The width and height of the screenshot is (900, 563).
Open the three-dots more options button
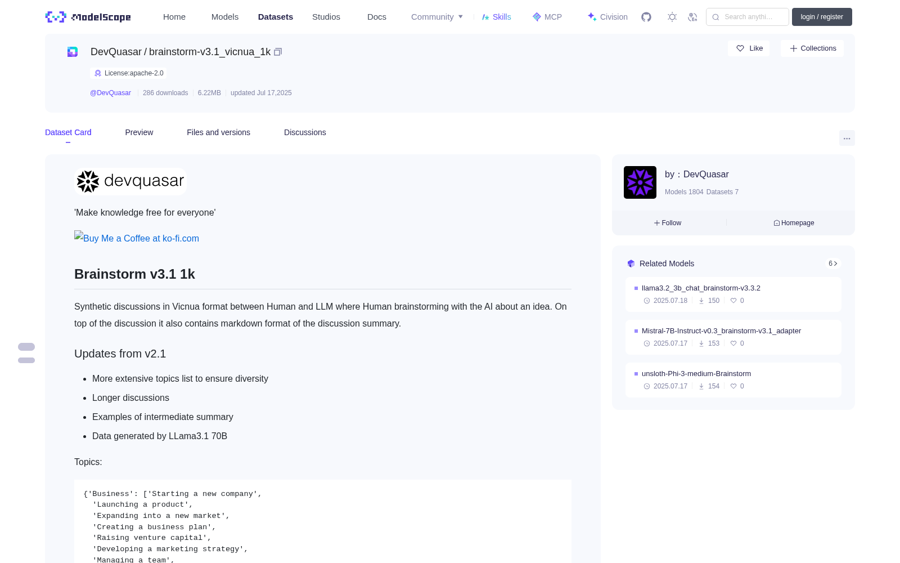[x=847, y=138]
